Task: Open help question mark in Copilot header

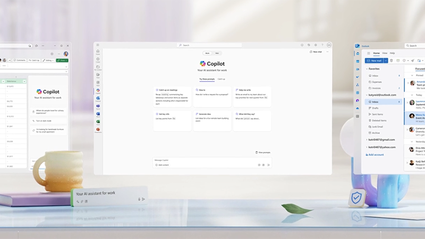Action: (x=322, y=45)
